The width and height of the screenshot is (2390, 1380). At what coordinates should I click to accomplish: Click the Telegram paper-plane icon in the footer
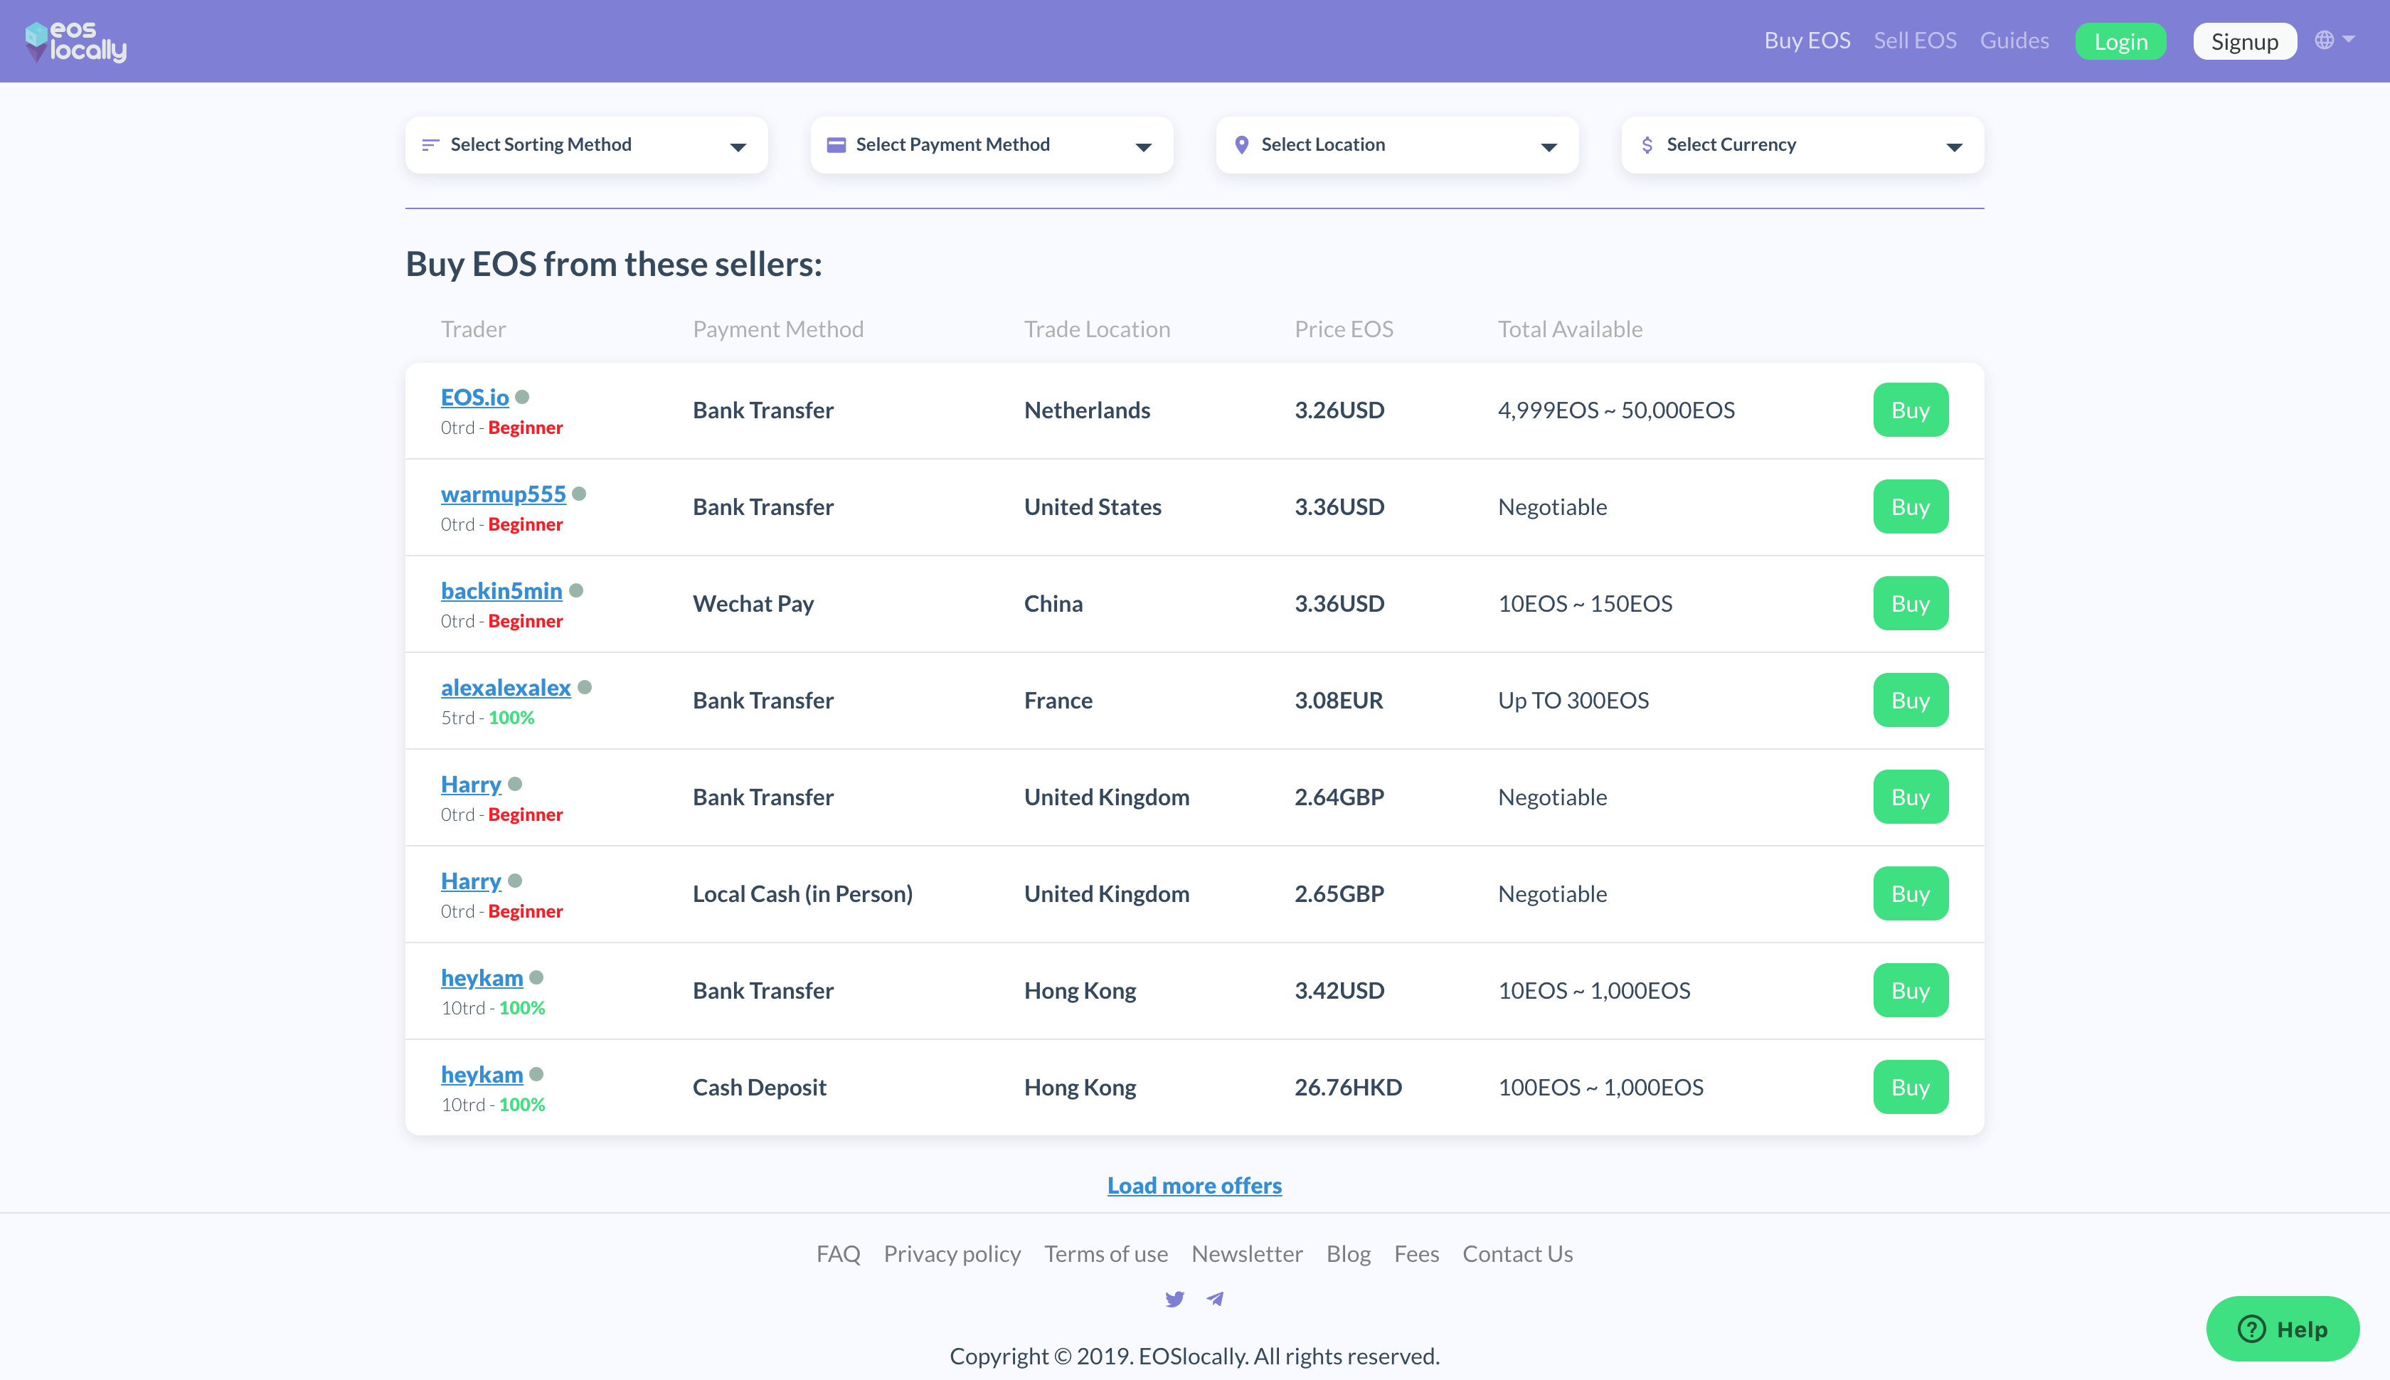pyautogui.click(x=1215, y=1300)
